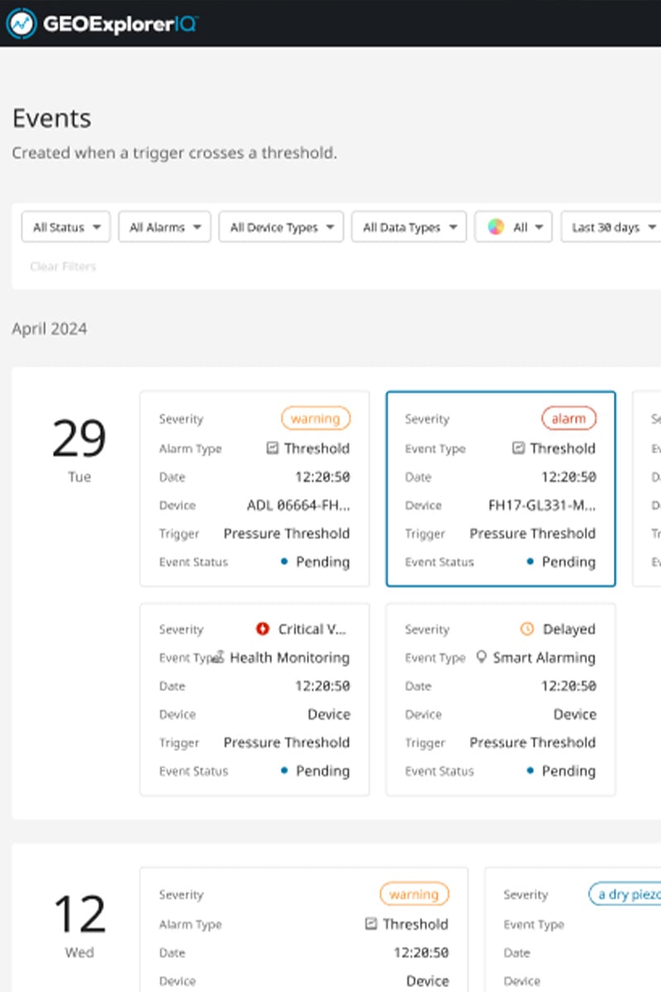Click Pressure Threshold trigger in the Delayed card
Viewport: 661px width, 992px height.
(x=532, y=742)
